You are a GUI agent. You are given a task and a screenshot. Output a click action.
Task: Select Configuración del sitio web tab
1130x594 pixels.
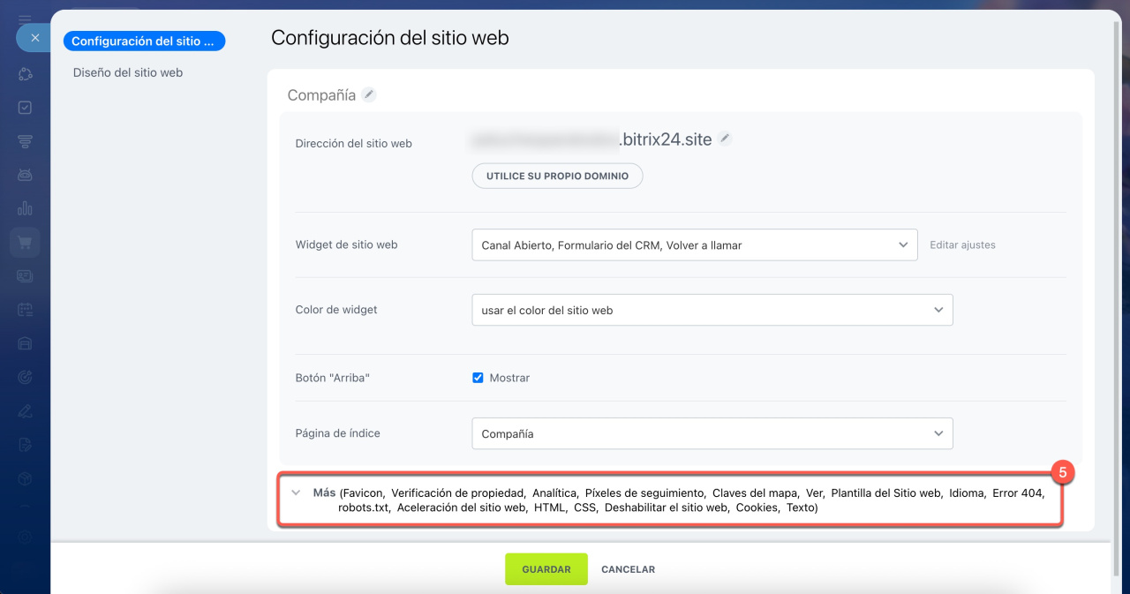point(144,41)
